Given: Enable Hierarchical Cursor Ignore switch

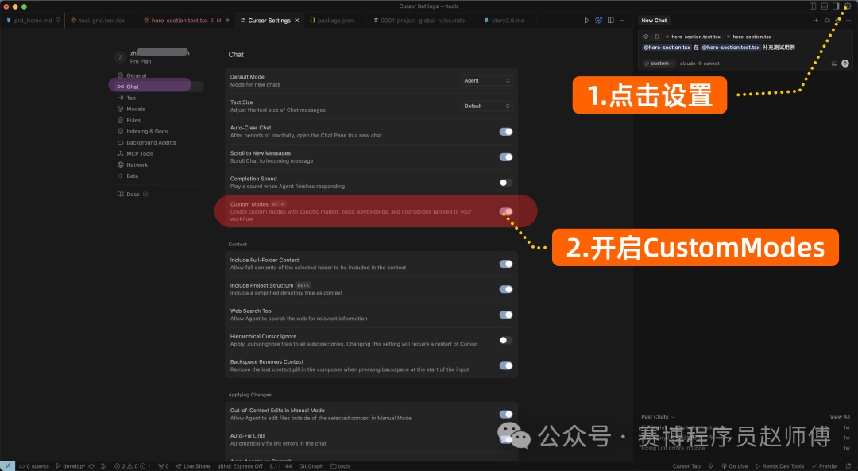Looking at the screenshot, I should point(505,340).
